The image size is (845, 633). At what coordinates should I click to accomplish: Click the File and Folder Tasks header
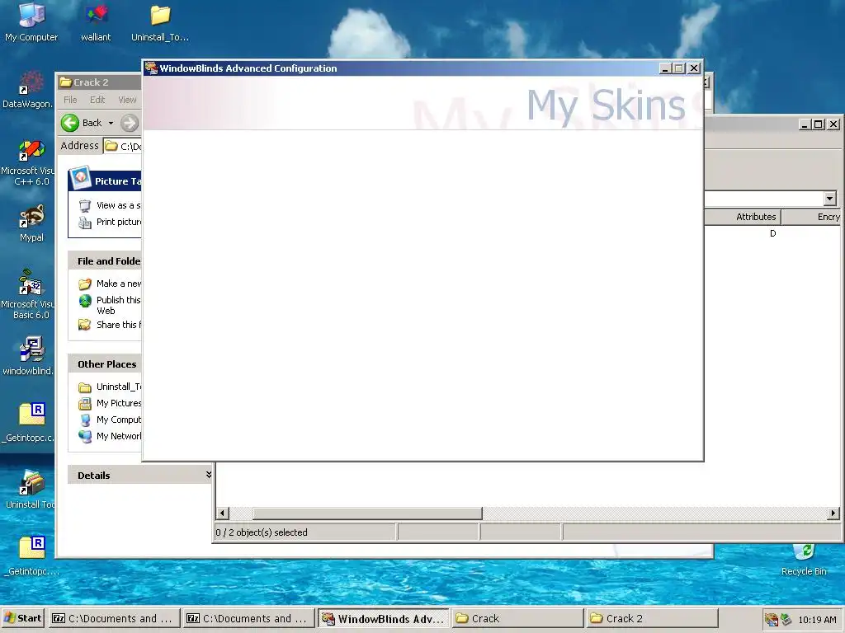pyautogui.click(x=105, y=261)
